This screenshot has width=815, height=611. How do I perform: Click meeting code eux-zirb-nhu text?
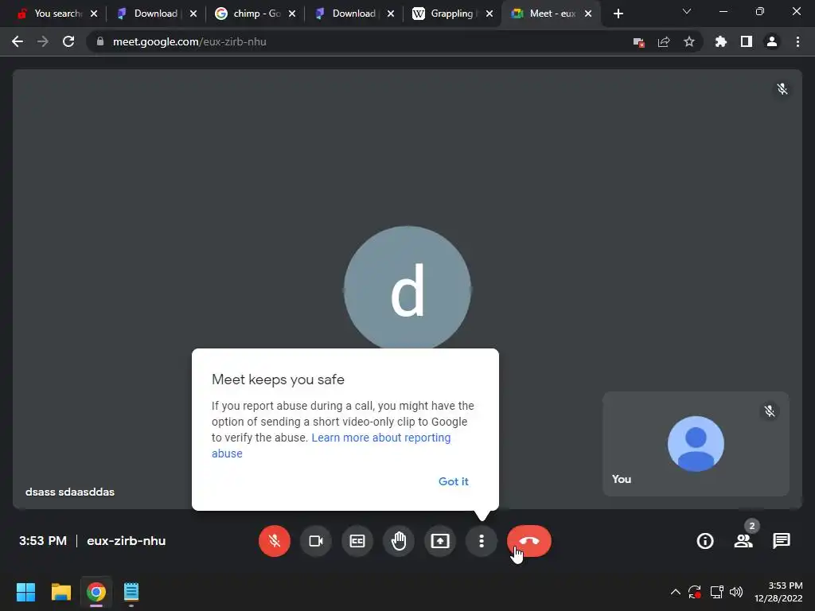click(127, 541)
